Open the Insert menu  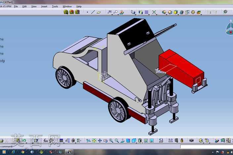[x=44, y=7]
